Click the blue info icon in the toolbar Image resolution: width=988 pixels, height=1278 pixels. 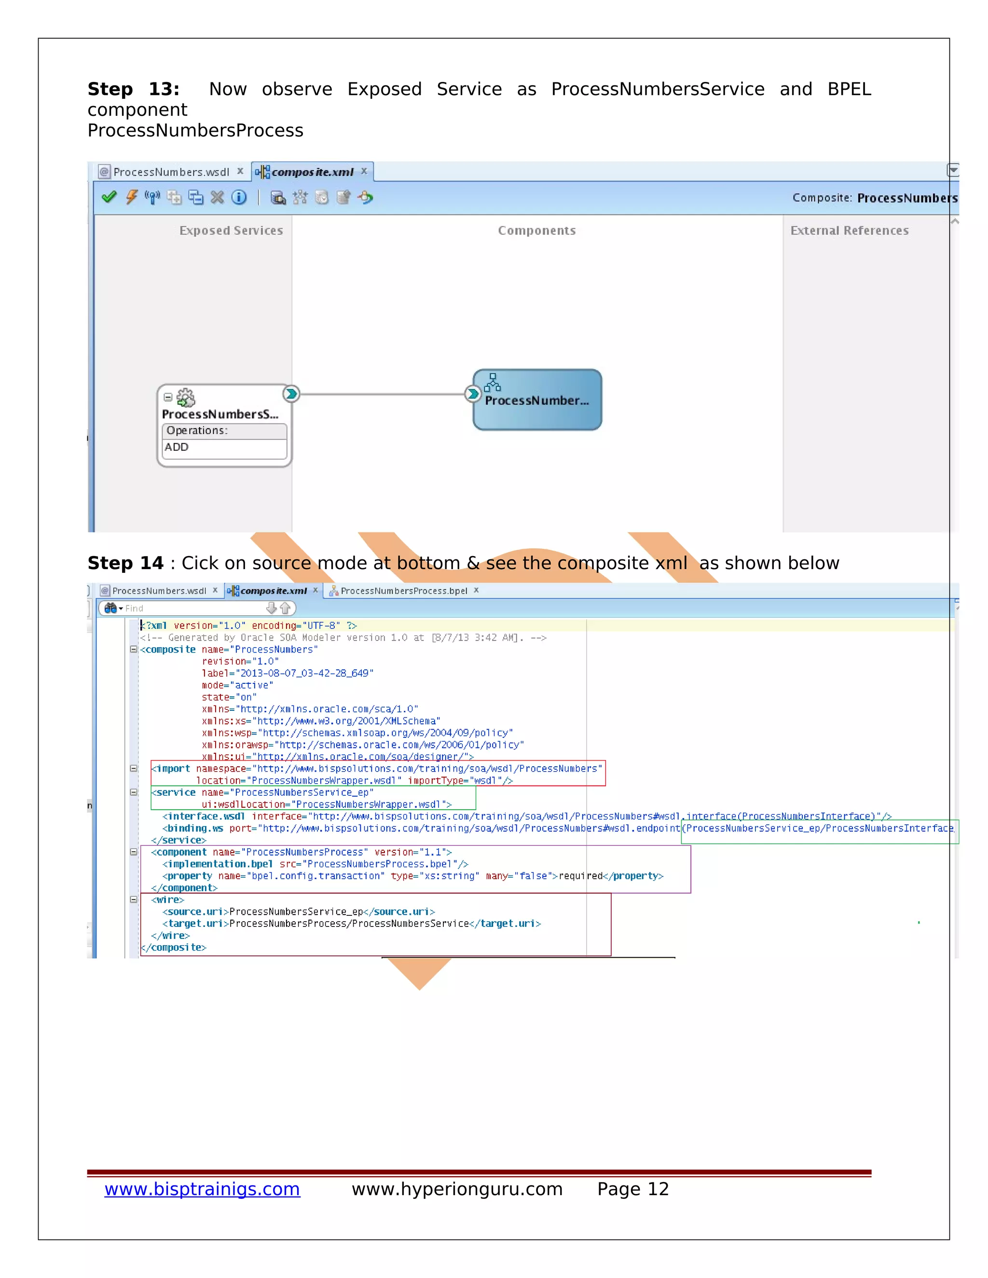pyautogui.click(x=239, y=197)
